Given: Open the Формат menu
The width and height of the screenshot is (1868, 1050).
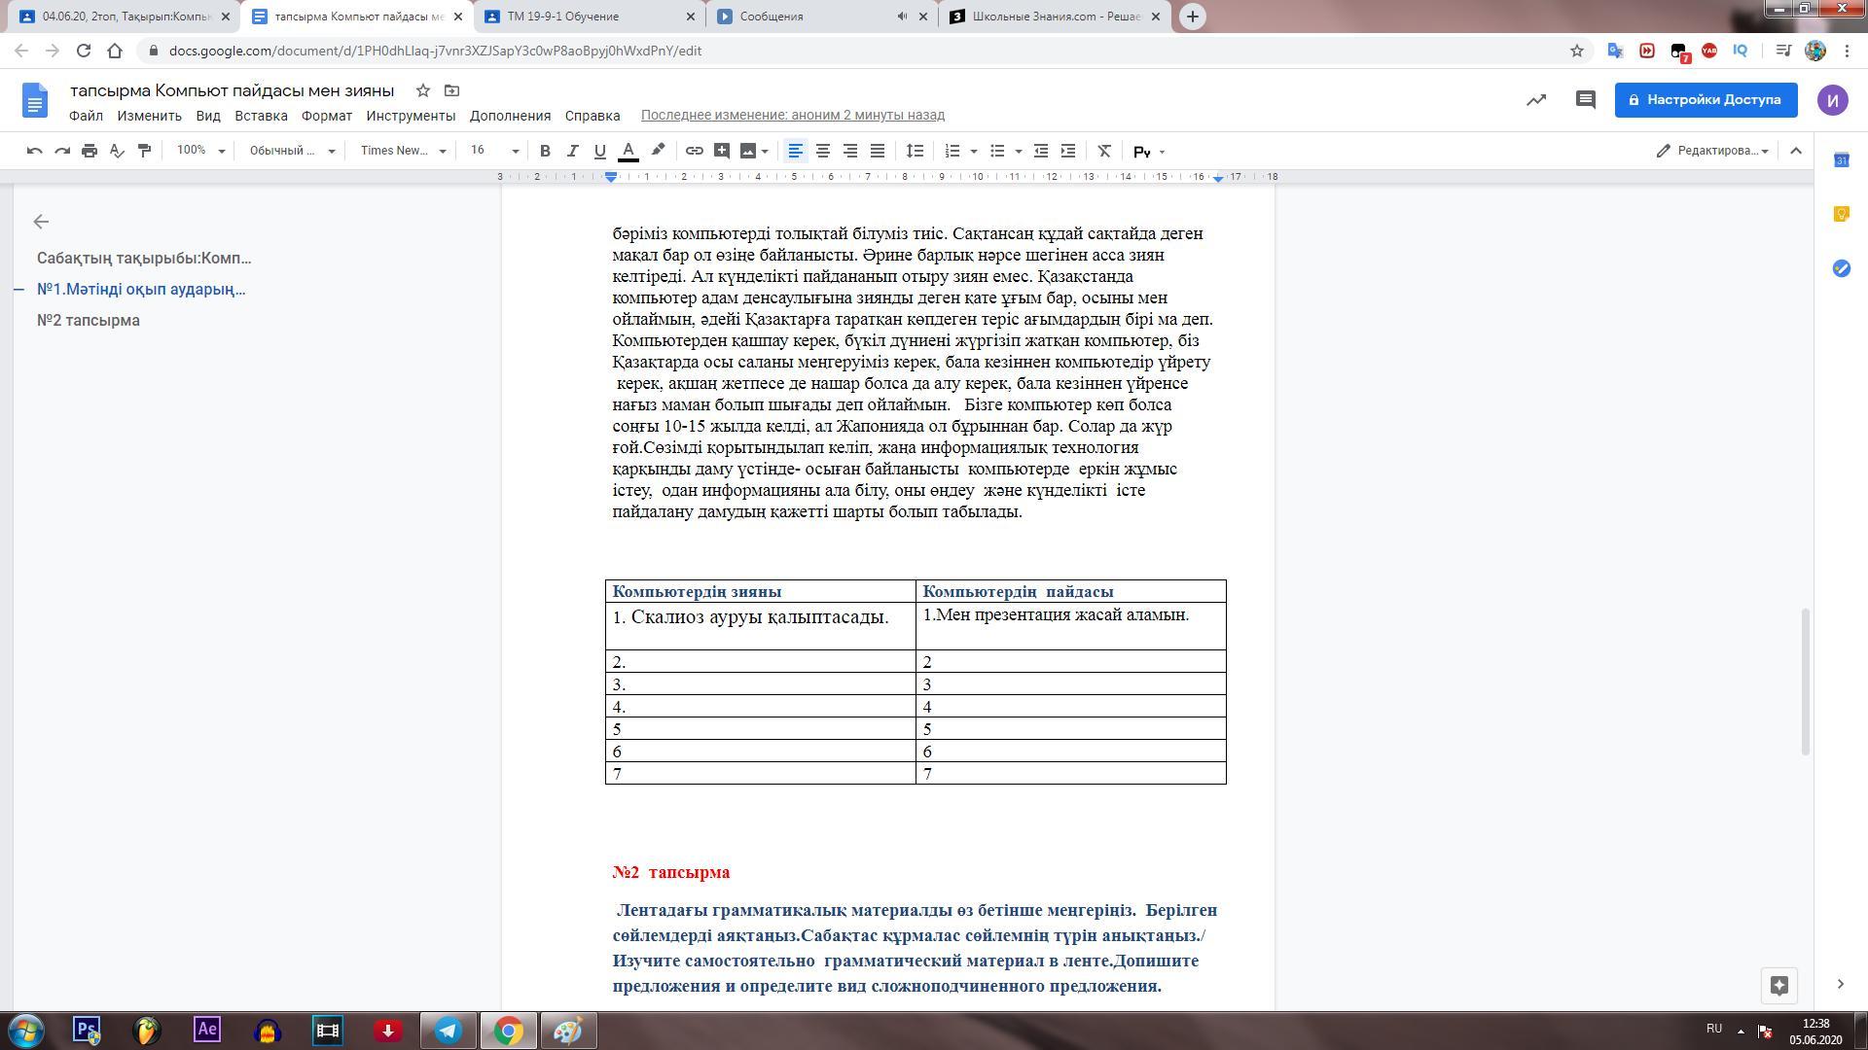Looking at the screenshot, I should (x=326, y=116).
